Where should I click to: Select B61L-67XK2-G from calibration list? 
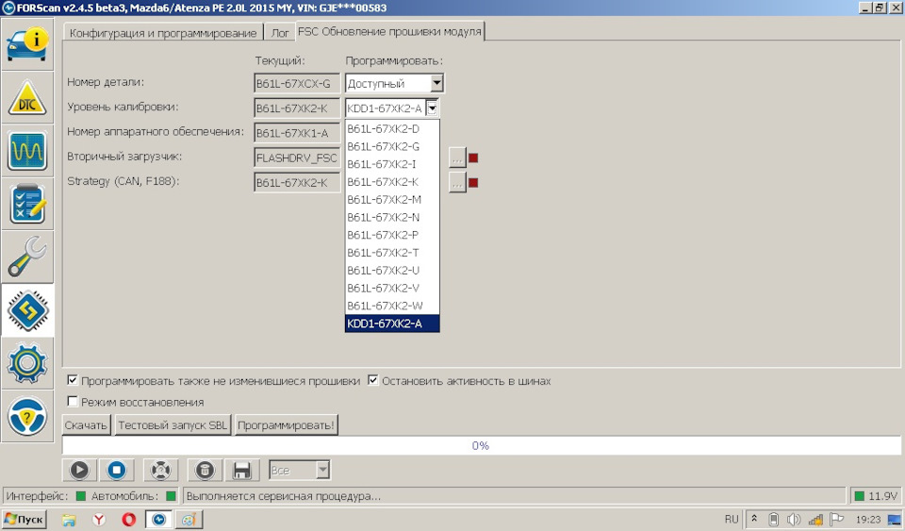(392, 146)
